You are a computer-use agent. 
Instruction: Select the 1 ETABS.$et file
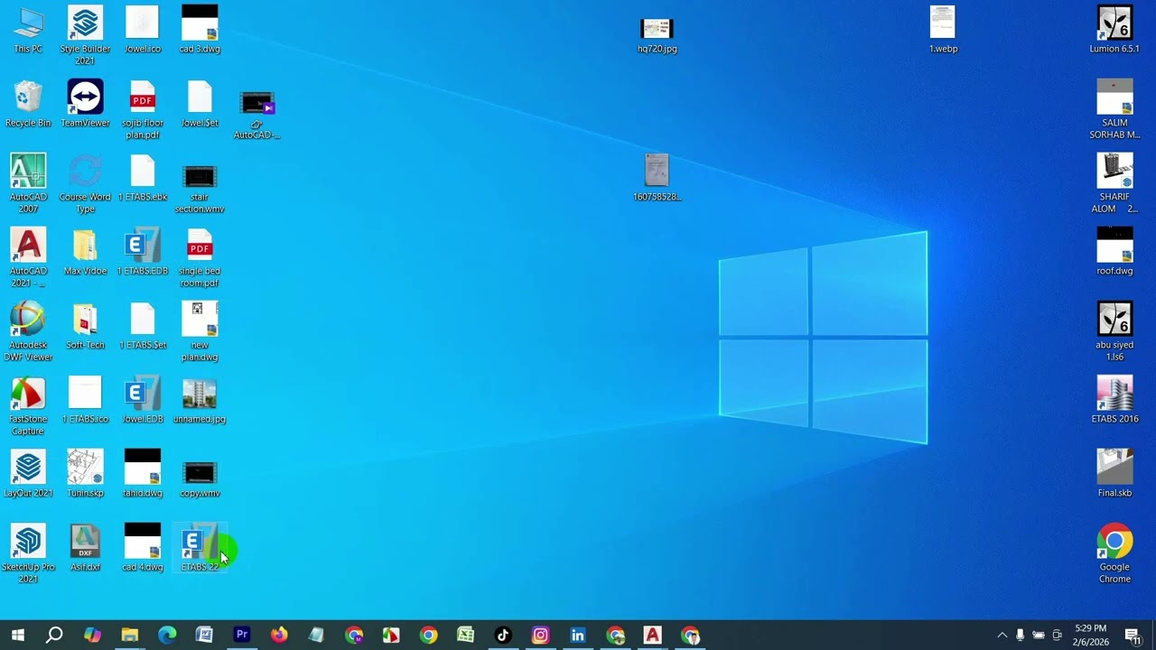[x=142, y=326]
